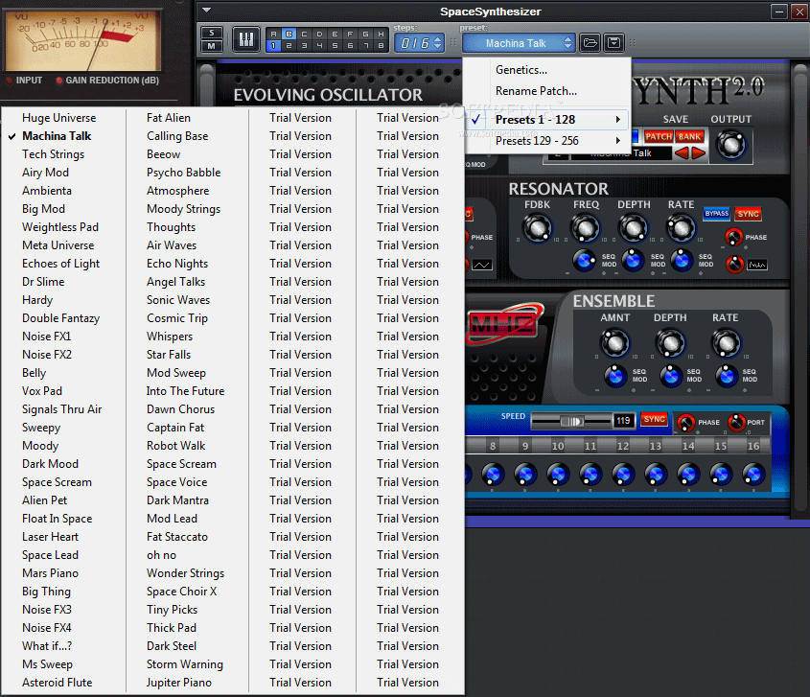Screen dimensions: 810x697
Task: Select the Asteroid Flute preset
Action: click(x=57, y=683)
